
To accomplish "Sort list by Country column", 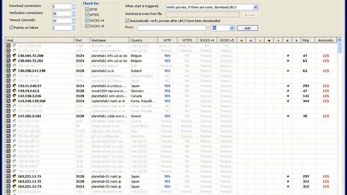I will pyautogui.click(x=143, y=40).
